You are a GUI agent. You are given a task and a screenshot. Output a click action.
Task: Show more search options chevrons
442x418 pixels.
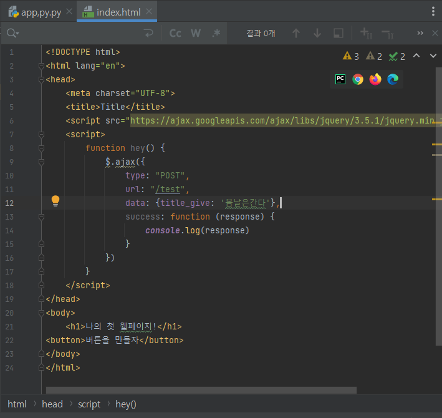point(420,33)
